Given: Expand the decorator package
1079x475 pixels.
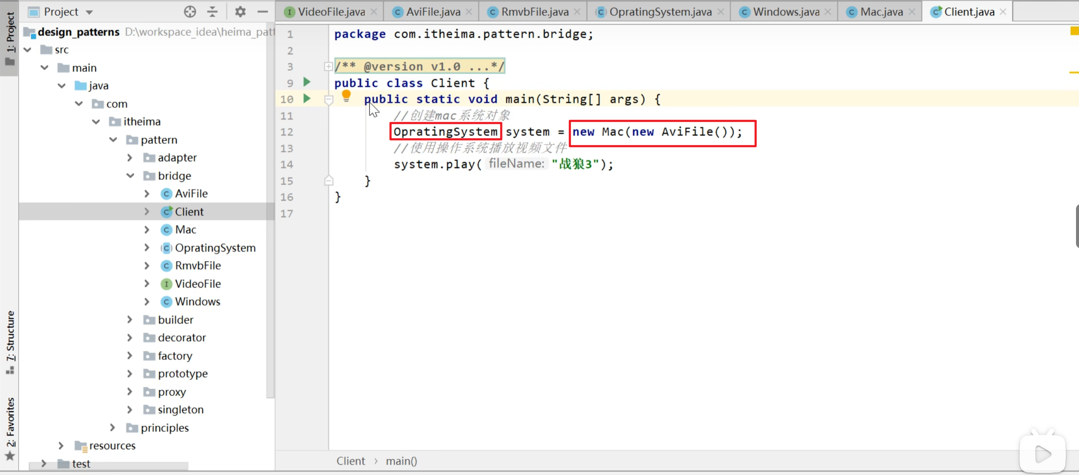Looking at the screenshot, I should pyautogui.click(x=130, y=338).
